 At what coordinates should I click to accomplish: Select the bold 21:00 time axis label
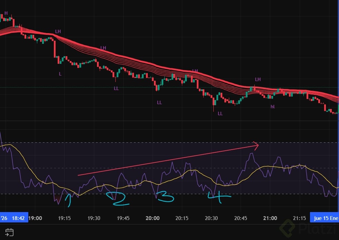[270, 218]
